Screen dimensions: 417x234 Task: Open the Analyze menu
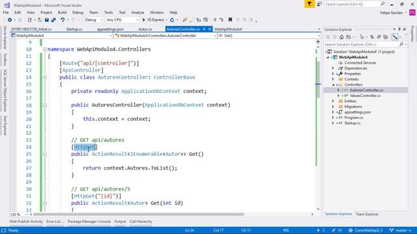137,12
